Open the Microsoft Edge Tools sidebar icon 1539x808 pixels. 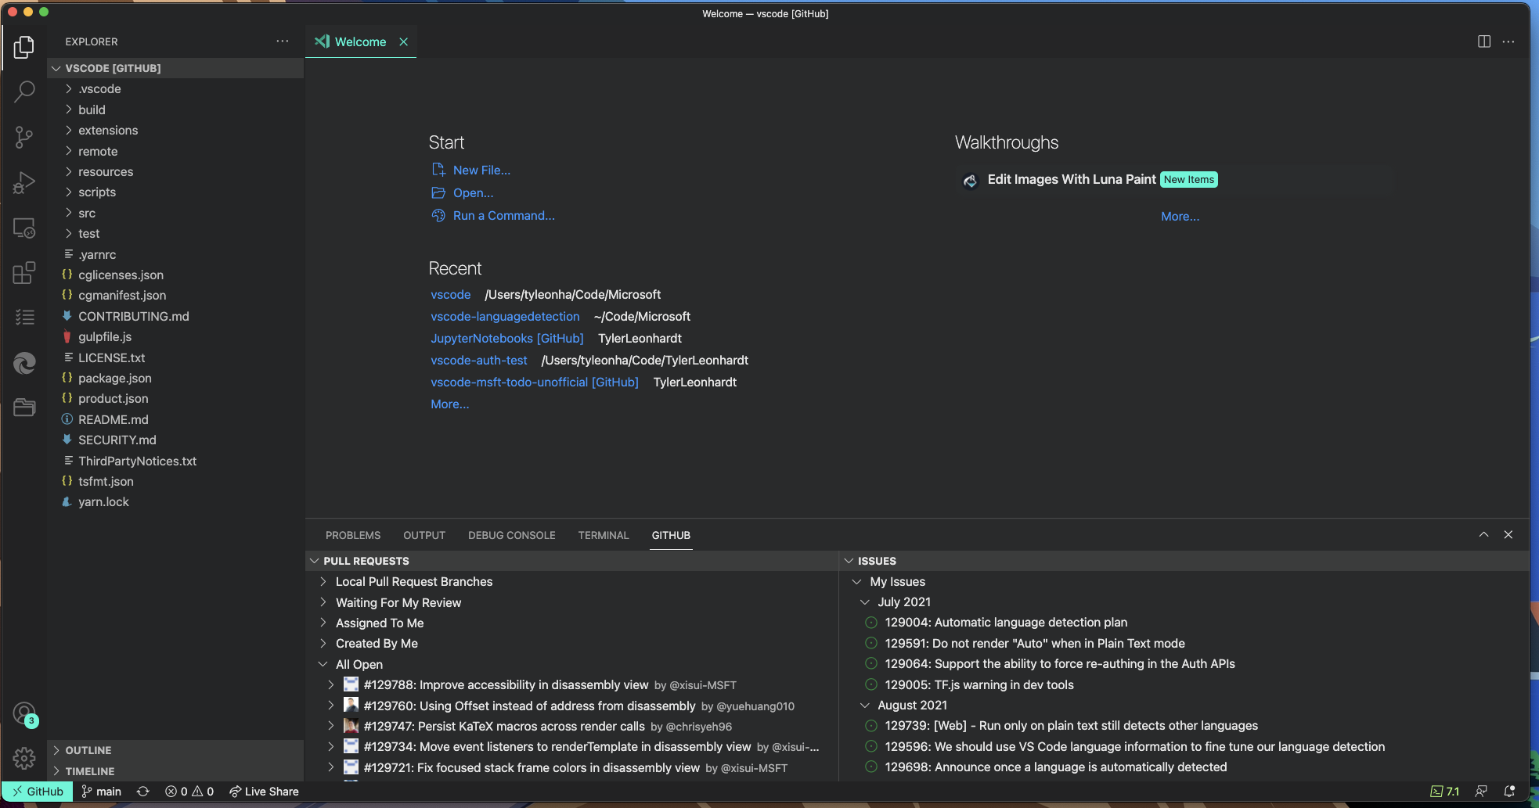(x=24, y=363)
